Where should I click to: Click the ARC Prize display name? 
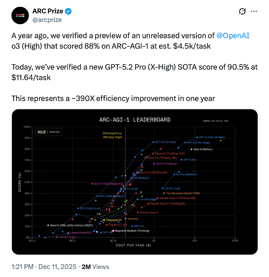pos(47,11)
